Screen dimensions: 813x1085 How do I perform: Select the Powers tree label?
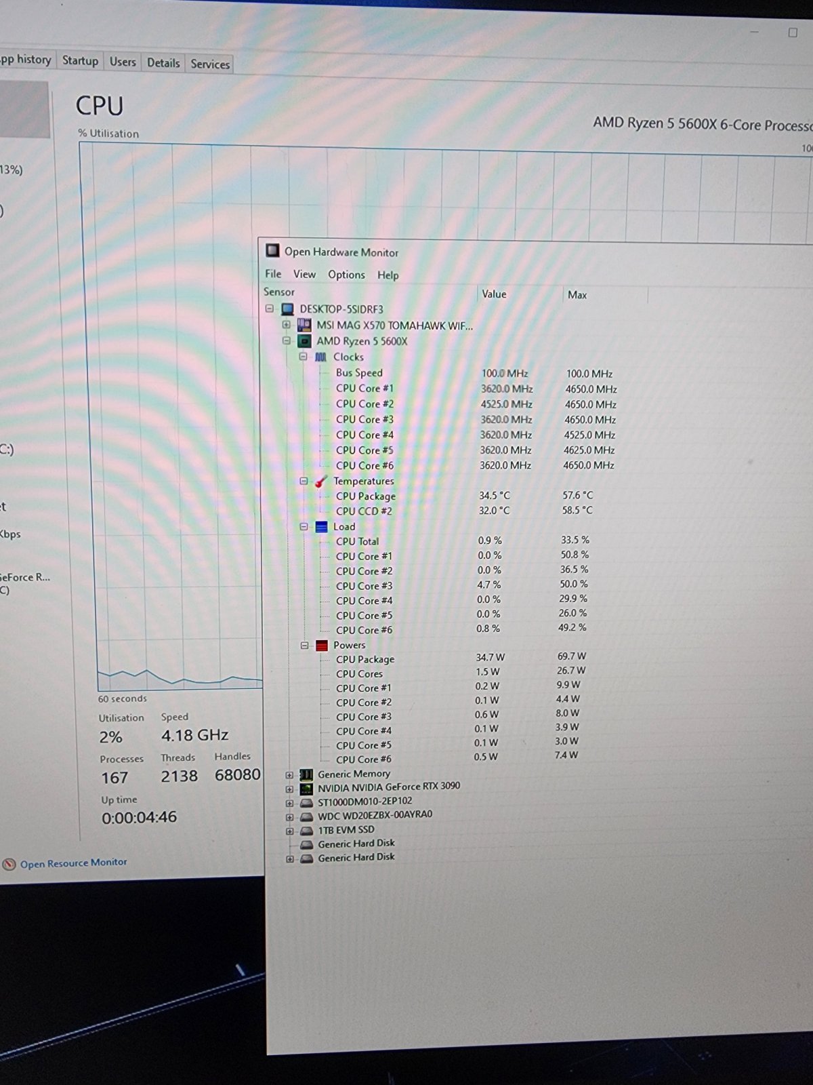[x=349, y=645]
